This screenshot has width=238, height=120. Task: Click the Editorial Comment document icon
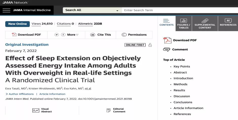109,110
